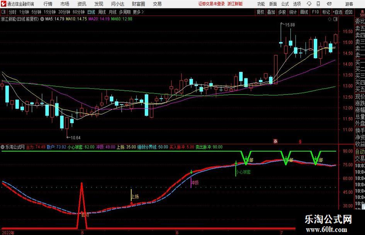Switch to 1分钟 period

[24, 12]
